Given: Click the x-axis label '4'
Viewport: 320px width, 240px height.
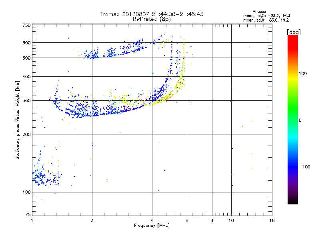Looking at the screenshot, I should 152,220.
